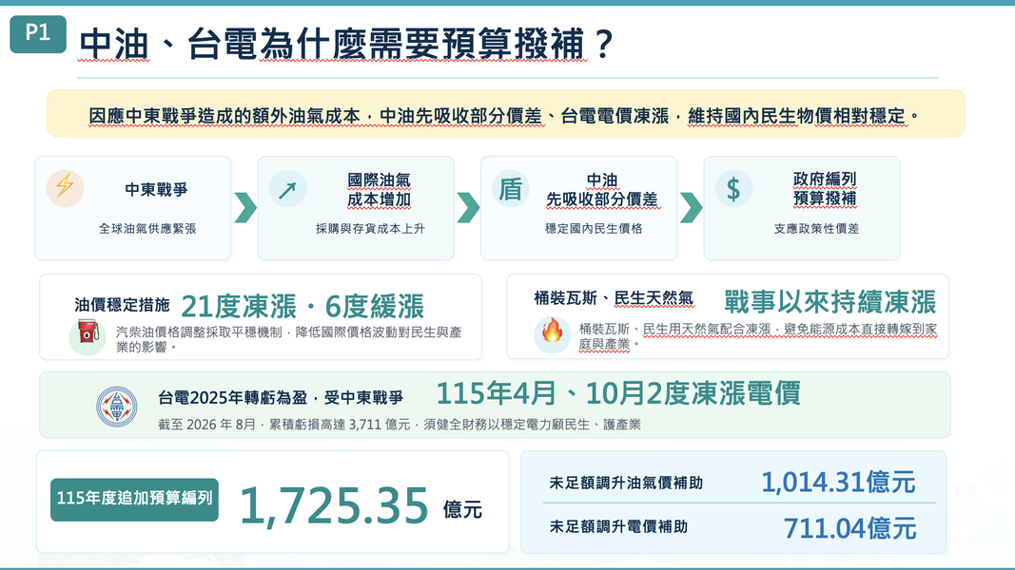This screenshot has height=570, width=1015.
Task: Click the 21度凍漲・6度緩漲 headline
Action: (303, 306)
